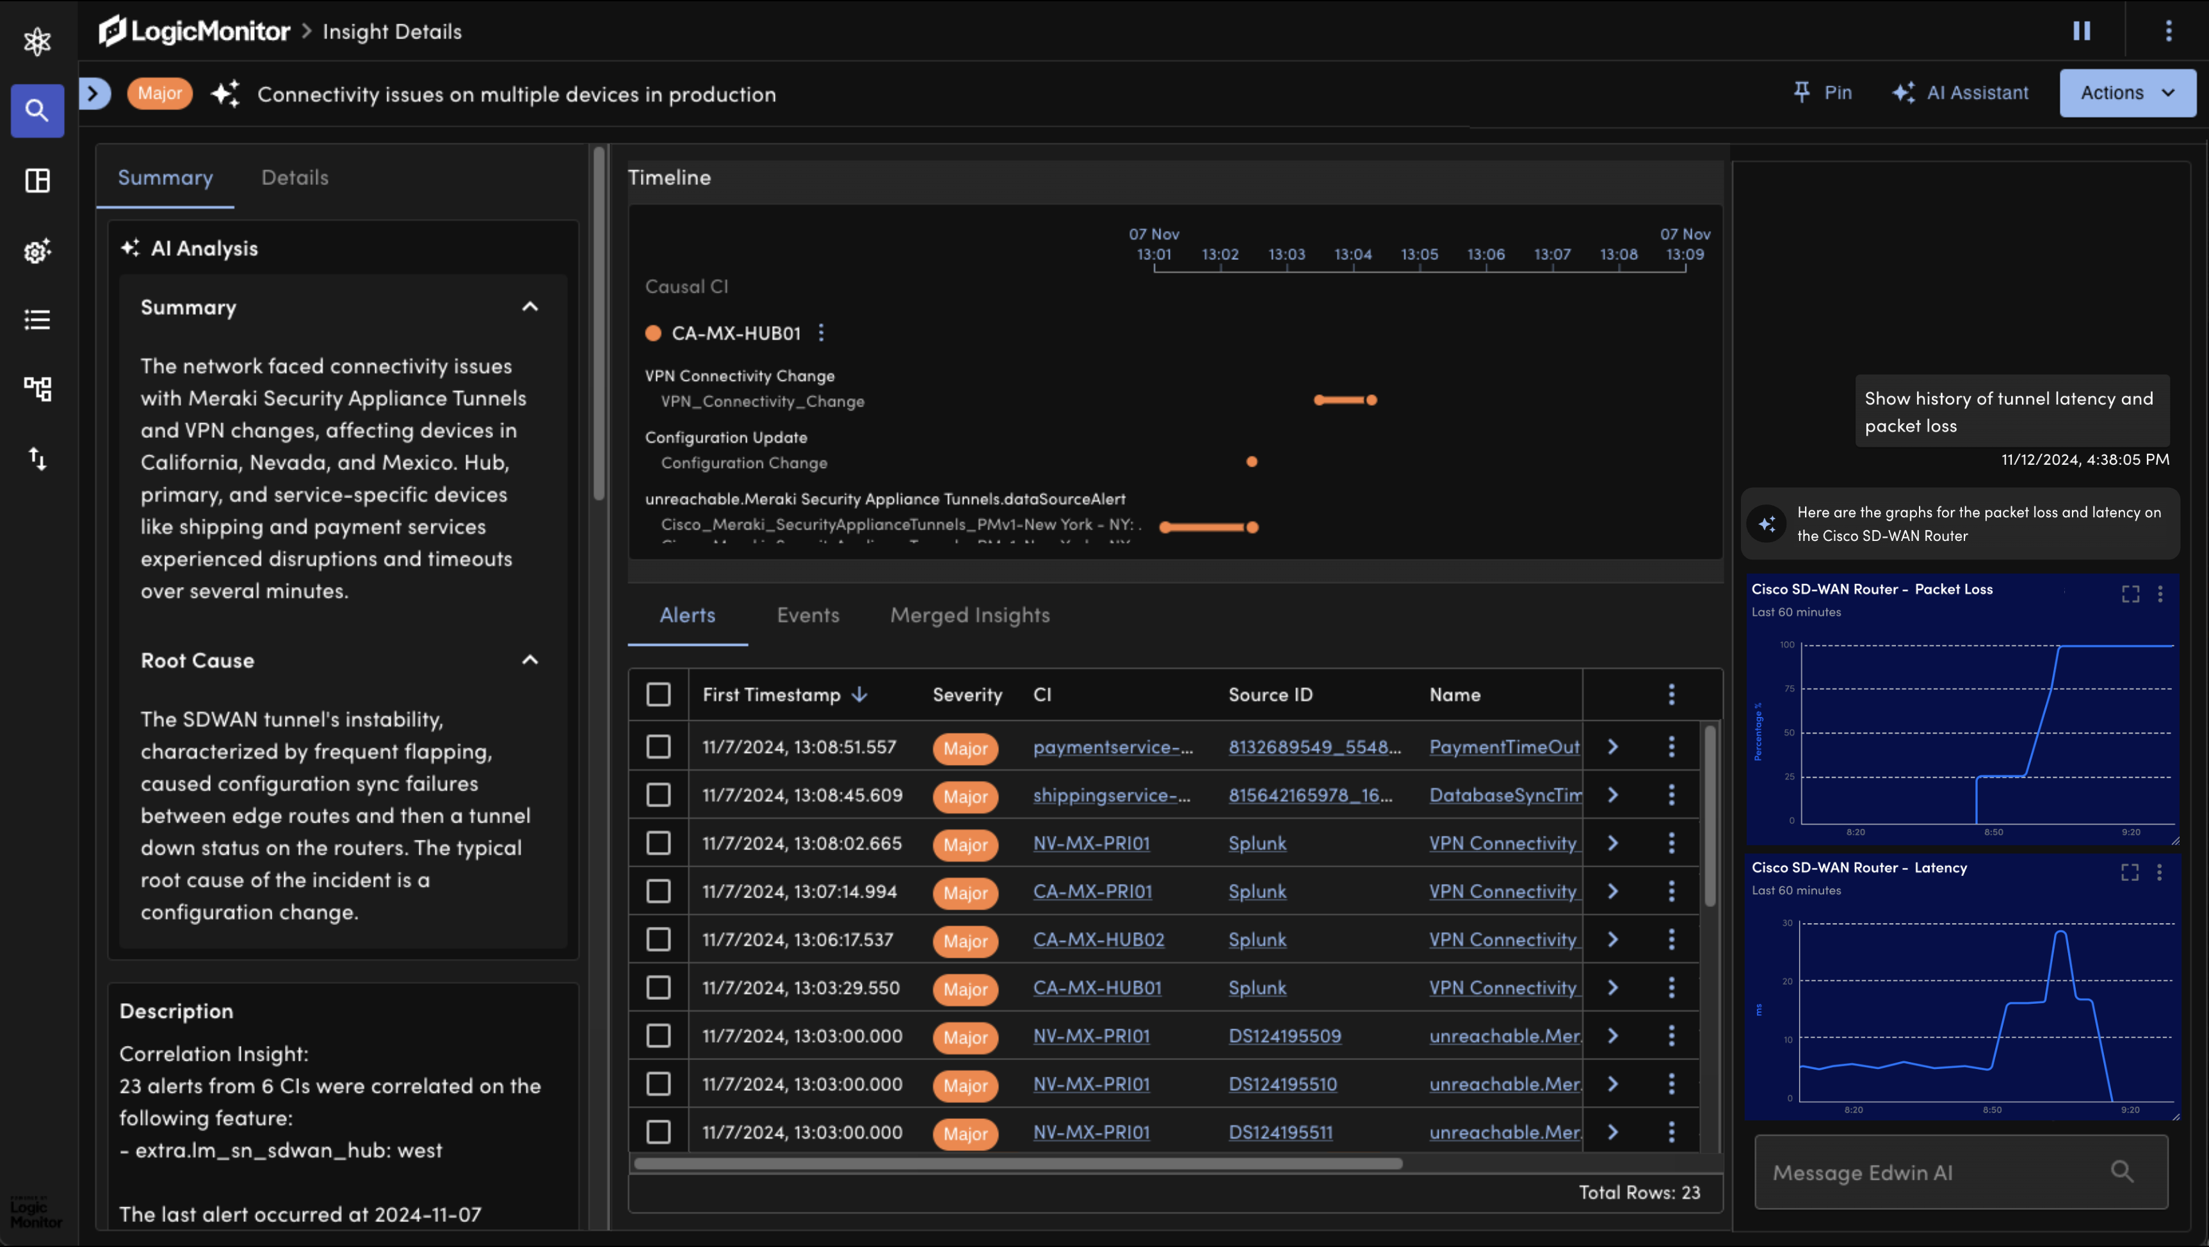Select the Alerts tab
The height and width of the screenshot is (1247, 2209).
point(688,615)
